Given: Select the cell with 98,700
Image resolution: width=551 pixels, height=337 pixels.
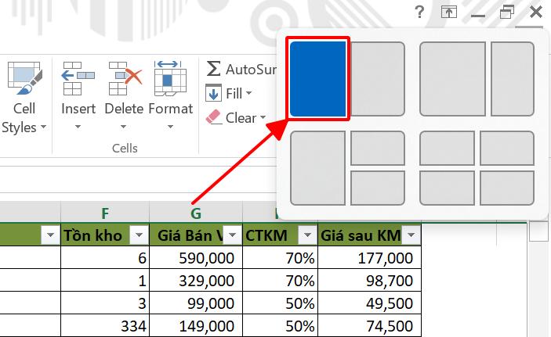Looking at the screenshot, I should tap(369, 280).
